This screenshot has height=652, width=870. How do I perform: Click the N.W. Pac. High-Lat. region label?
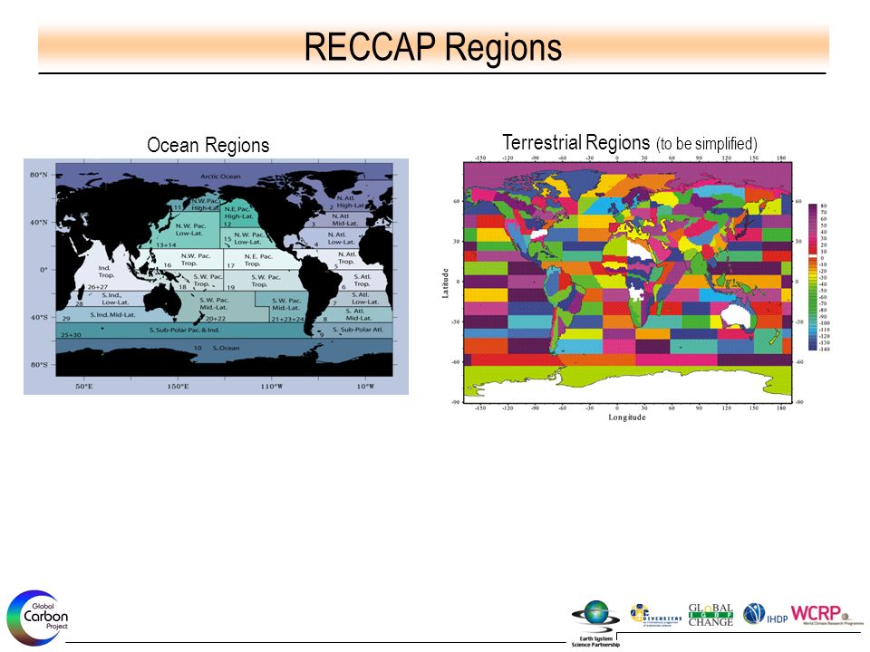coord(205,205)
